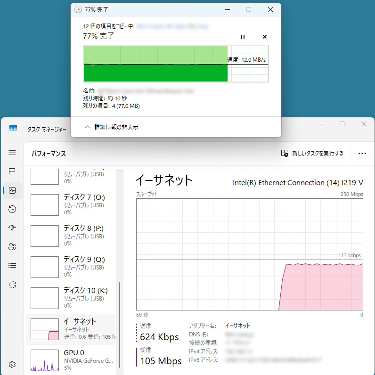The height and width of the screenshot is (375, 375).
Task: Open the App history page icon
Action: 13,209
